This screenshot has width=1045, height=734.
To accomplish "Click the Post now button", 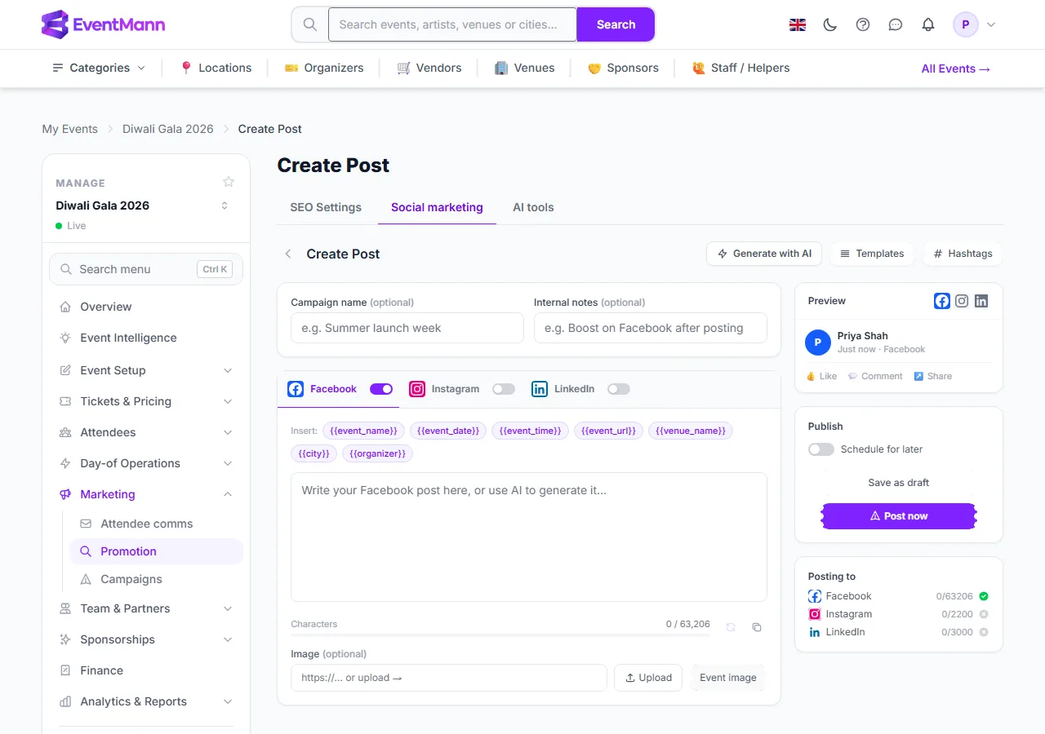I will 899,516.
